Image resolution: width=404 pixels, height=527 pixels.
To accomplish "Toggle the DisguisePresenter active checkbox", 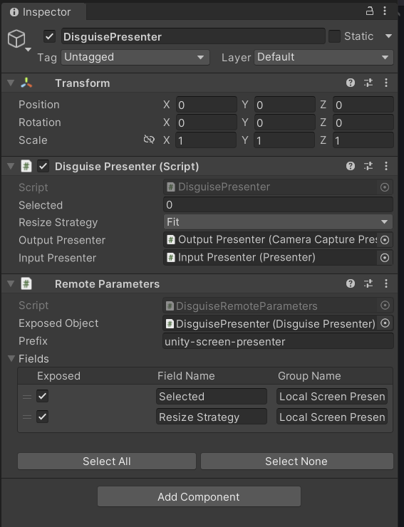I will tap(49, 36).
